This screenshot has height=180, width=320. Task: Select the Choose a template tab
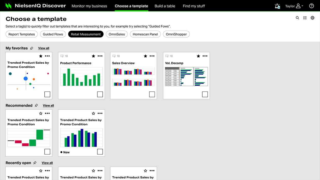pyautogui.click(x=131, y=6)
